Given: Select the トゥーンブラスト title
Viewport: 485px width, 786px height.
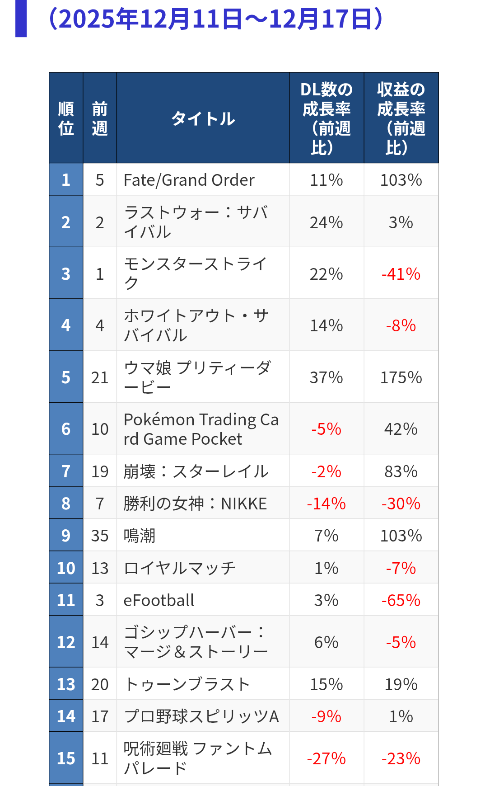Looking at the screenshot, I should point(187,684).
